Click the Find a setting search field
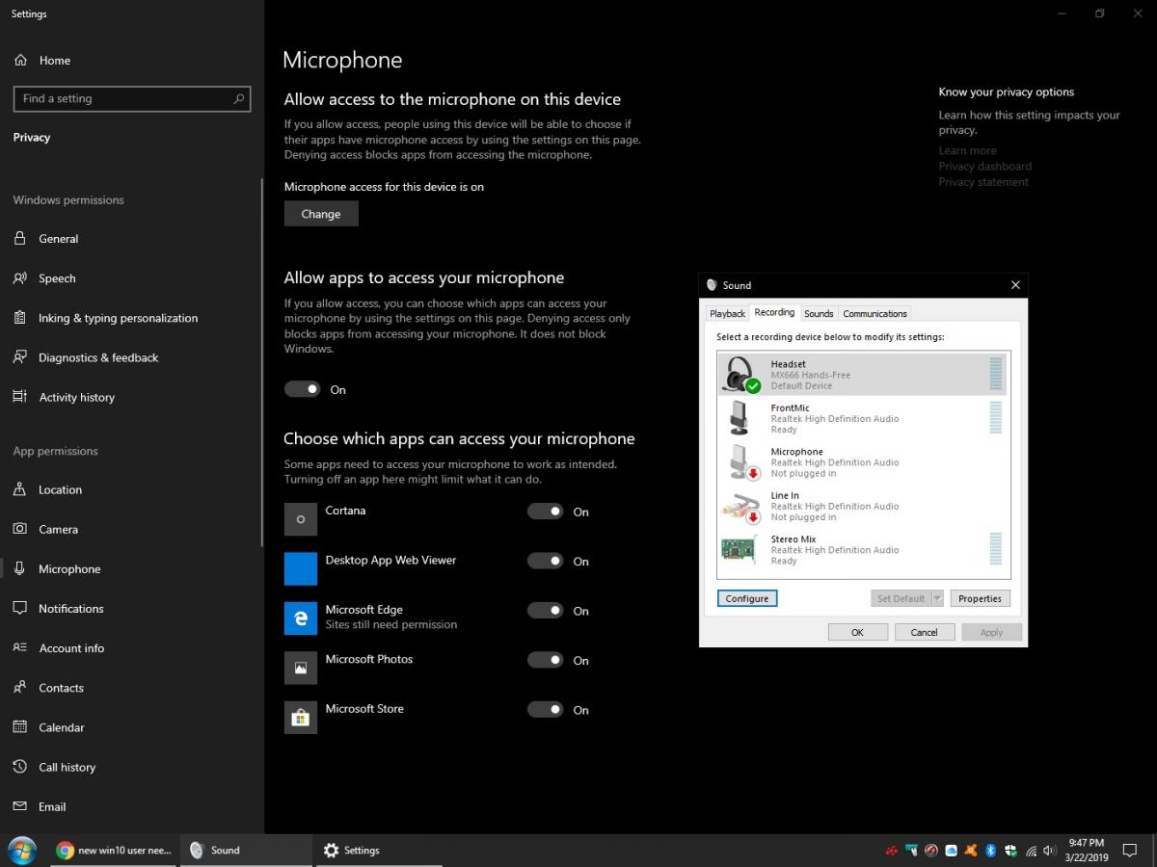1157x867 pixels. click(132, 98)
